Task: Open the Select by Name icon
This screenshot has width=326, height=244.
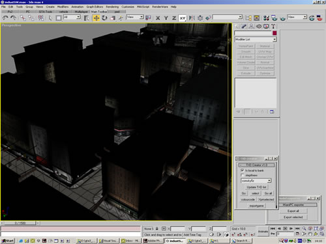Action: pyautogui.click(x=86, y=18)
